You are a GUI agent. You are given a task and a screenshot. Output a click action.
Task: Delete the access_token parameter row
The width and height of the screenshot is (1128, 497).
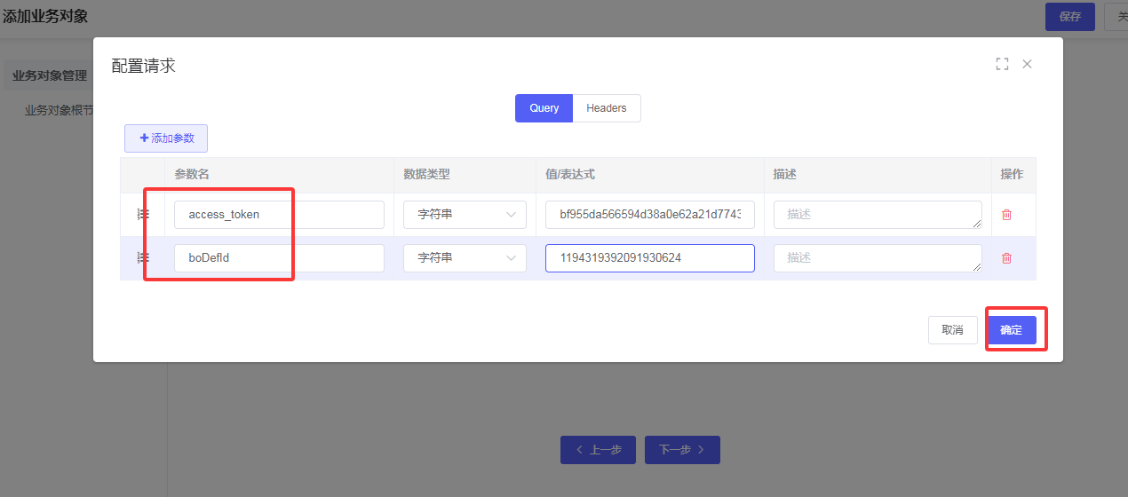point(1006,215)
